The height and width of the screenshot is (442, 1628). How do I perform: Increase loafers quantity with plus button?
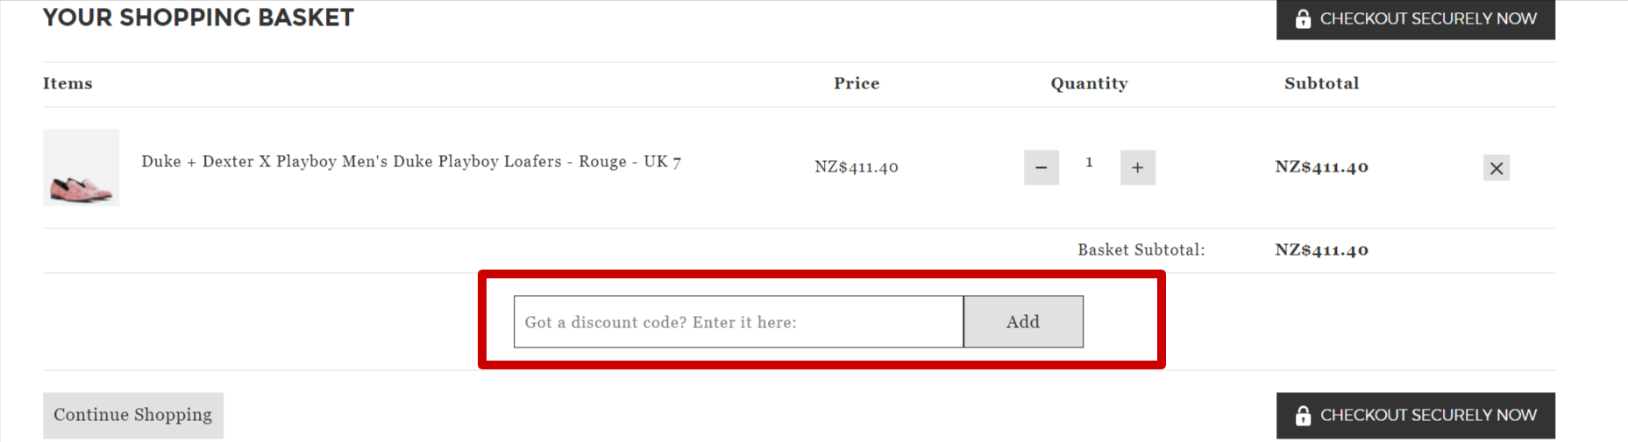click(1137, 167)
